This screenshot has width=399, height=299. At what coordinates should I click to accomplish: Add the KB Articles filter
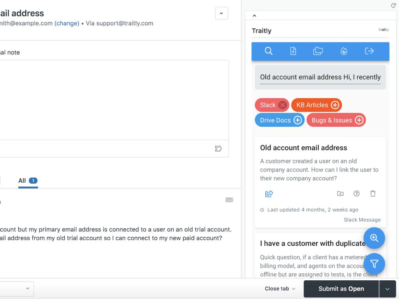(335, 105)
